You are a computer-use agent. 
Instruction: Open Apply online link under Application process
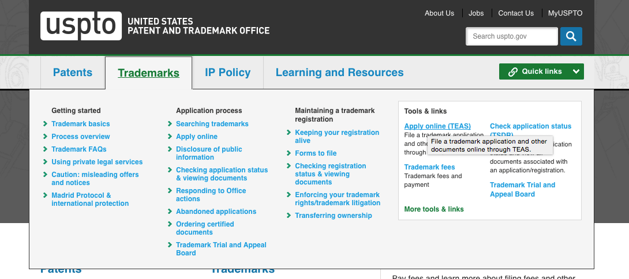[x=197, y=137]
